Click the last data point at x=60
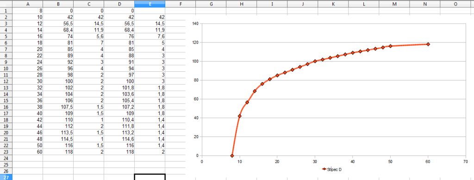The image size is (474, 180). click(x=428, y=44)
